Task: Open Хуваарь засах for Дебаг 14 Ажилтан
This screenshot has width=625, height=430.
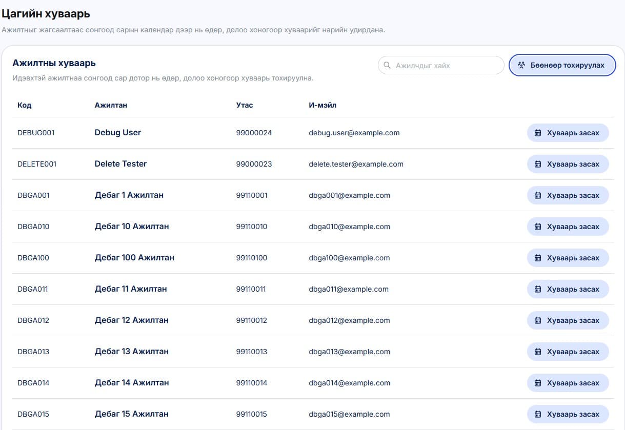Action: click(568, 383)
